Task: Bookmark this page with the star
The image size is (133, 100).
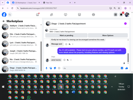Action: (119, 8)
